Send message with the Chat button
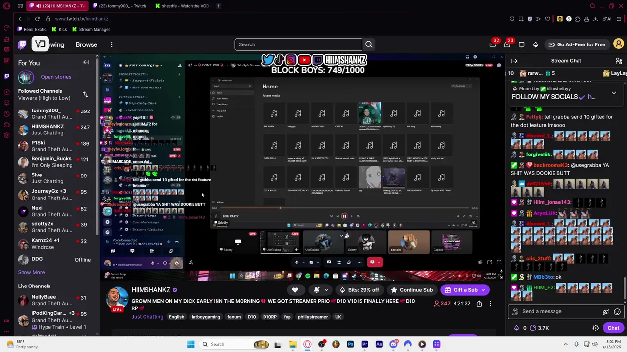The height and width of the screenshot is (352, 627). click(613, 328)
